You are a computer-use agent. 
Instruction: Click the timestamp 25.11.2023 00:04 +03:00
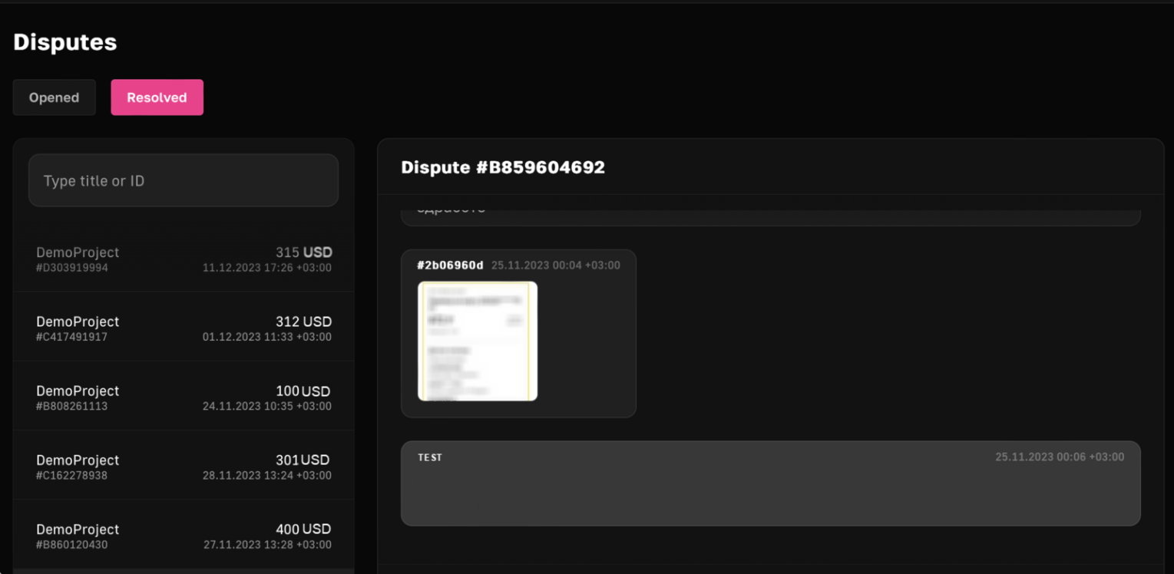pos(556,265)
